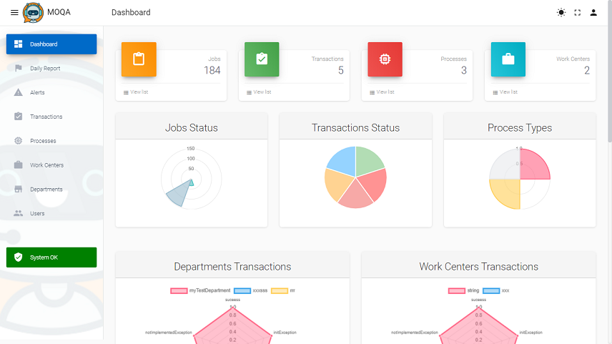This screenshot has width=612, height=344.
Task: Click the Alerts warning triangle icon
Action: click(x=19, y=92)
